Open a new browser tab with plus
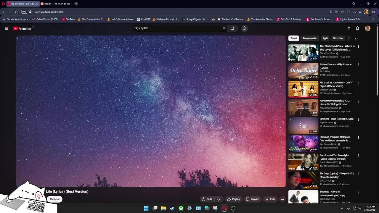 tap(76, 4)
